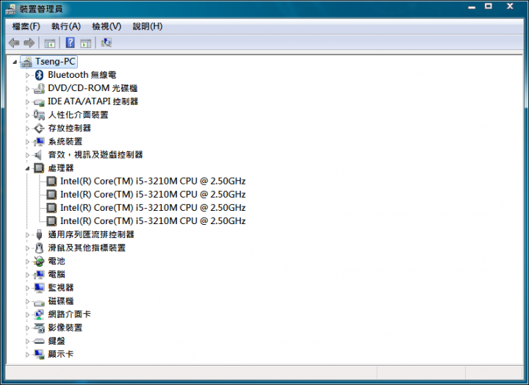Maximize the 裝置管理員 window
The image size is (529, 385).
point(488,7)
